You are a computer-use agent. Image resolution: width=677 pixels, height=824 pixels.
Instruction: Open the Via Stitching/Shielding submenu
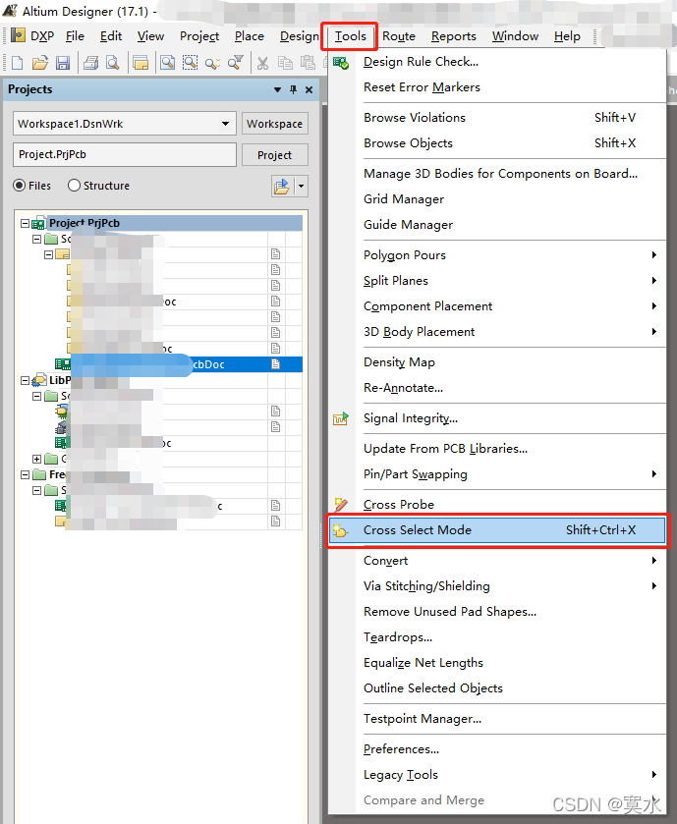tap(497, 586)
